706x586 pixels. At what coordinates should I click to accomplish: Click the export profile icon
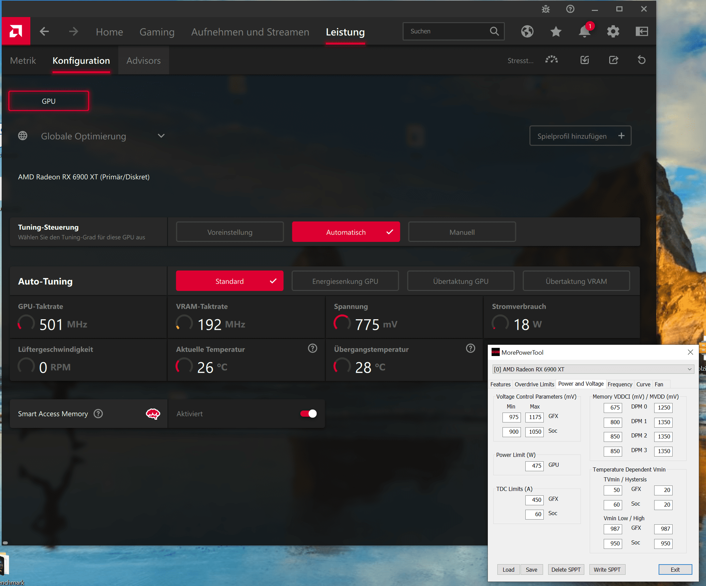point(614,60)
